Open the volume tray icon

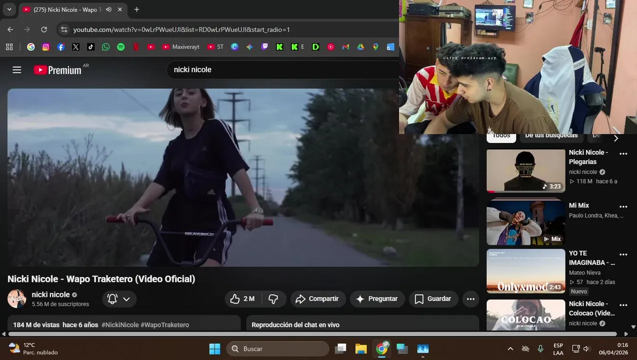tap(587, 348)
